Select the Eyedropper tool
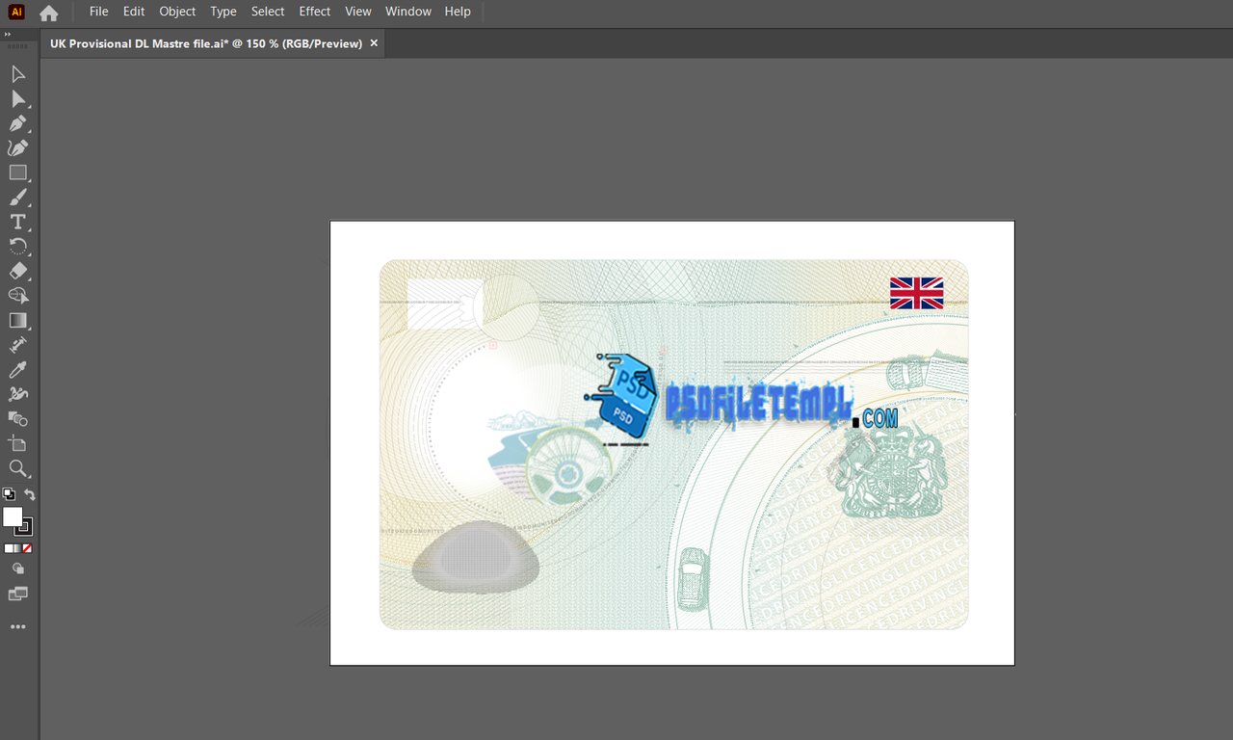Image resolution: width=1233 pixels, height=740 pixels. [17, 370]
